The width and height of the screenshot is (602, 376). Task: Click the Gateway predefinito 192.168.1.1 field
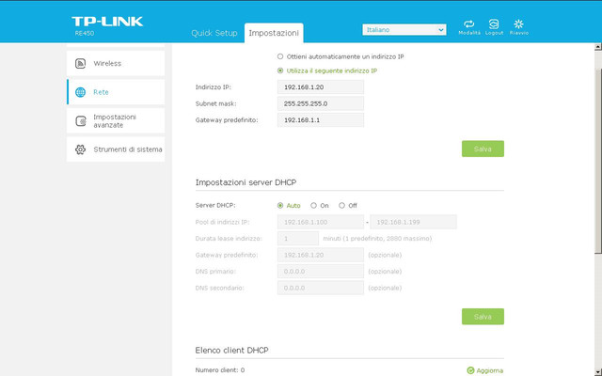(x=321, y=120)
